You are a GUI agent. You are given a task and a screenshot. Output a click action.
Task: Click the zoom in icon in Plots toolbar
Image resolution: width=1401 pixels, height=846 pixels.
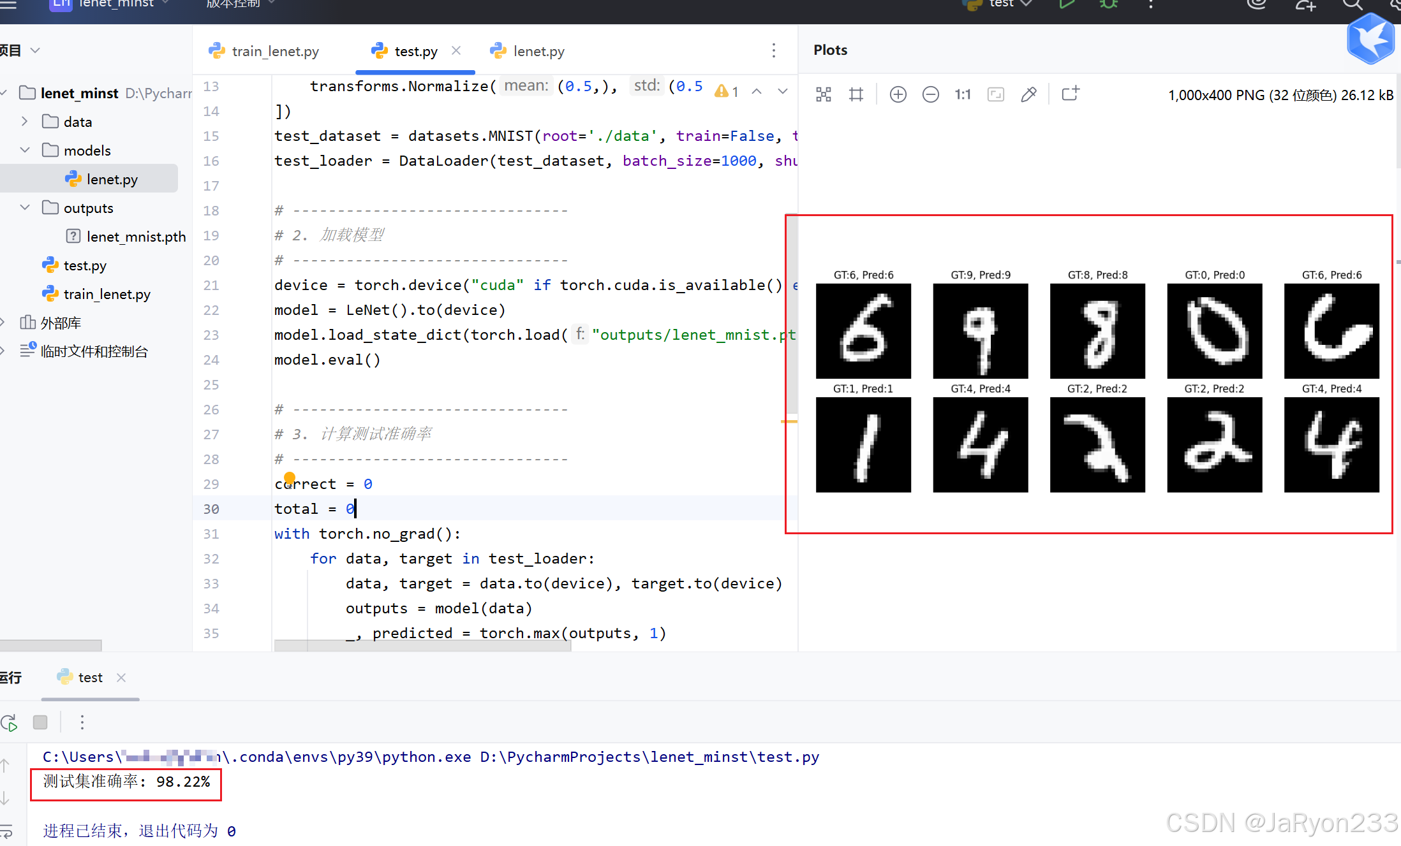point(898,95)
